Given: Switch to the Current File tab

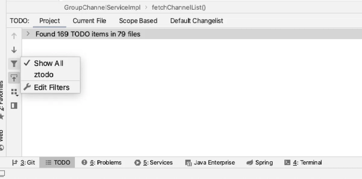Looking at the screenshot, I should coord(89,21).
